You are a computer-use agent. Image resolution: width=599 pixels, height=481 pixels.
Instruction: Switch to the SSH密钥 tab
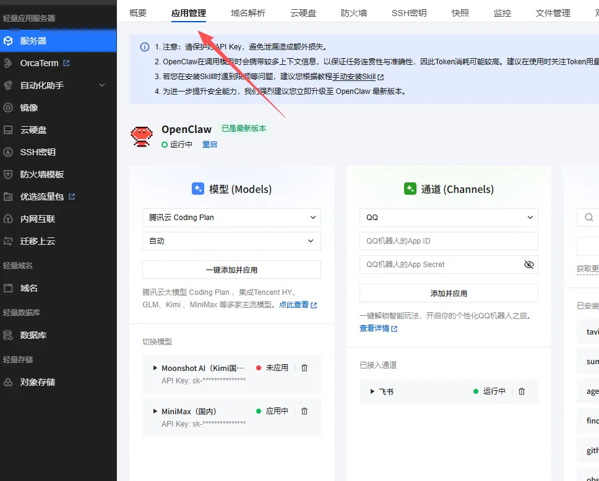(x=409, y=13)
